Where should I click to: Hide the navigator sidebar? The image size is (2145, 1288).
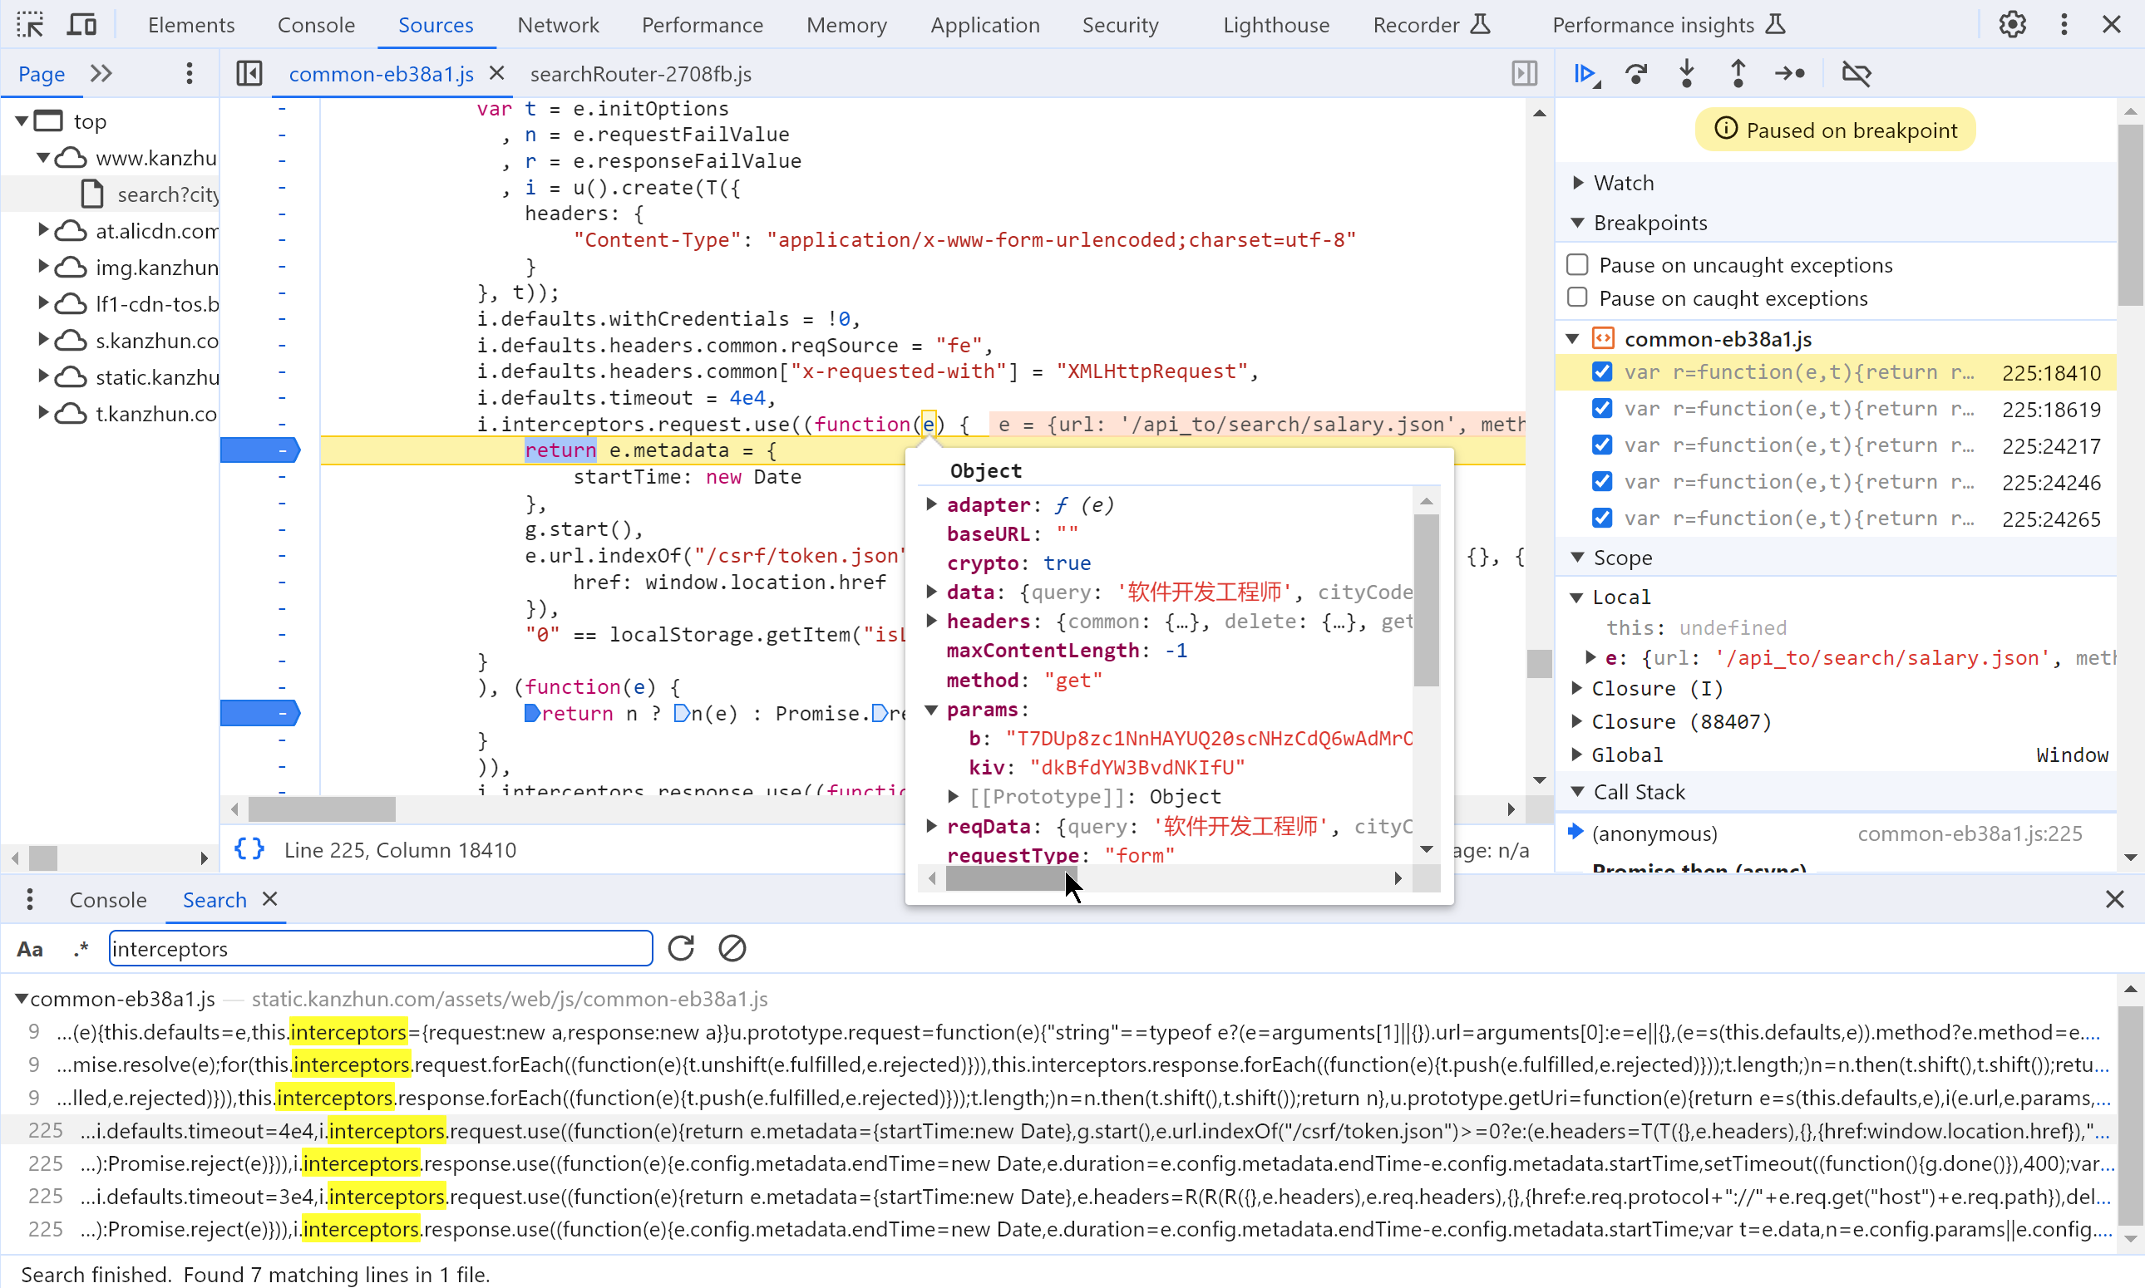(249, 74)
